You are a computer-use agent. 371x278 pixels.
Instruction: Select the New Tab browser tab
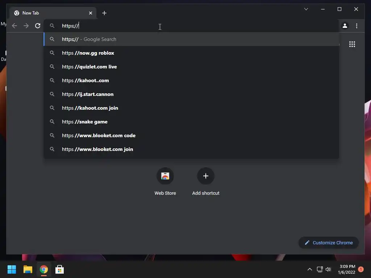53,13
